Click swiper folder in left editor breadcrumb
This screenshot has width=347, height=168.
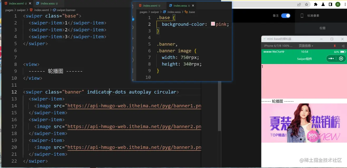[21, 10]
